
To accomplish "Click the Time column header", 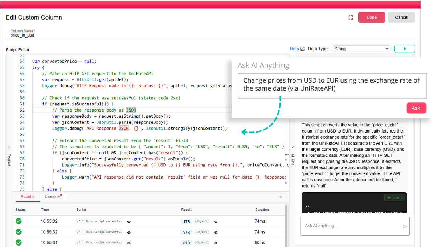I will click(45, 210).
